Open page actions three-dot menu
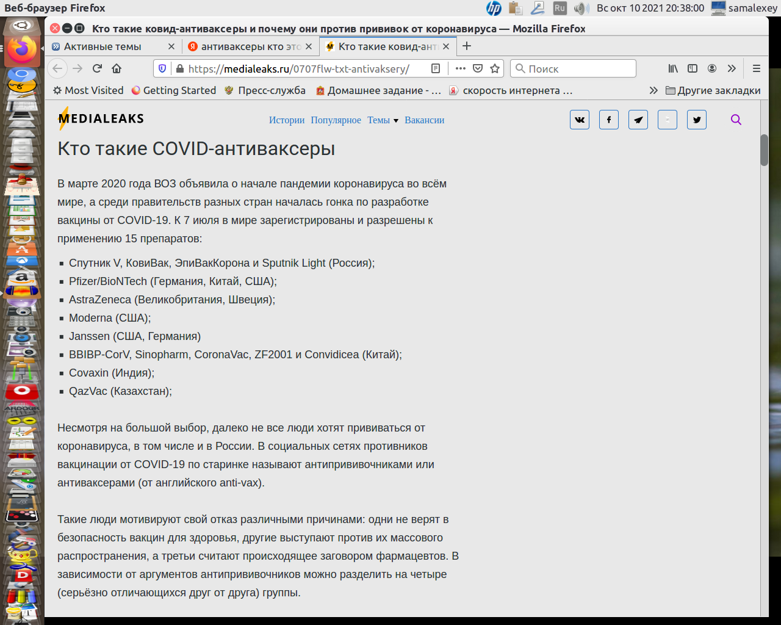Screen dimensions: 781x625 (461, 68)
